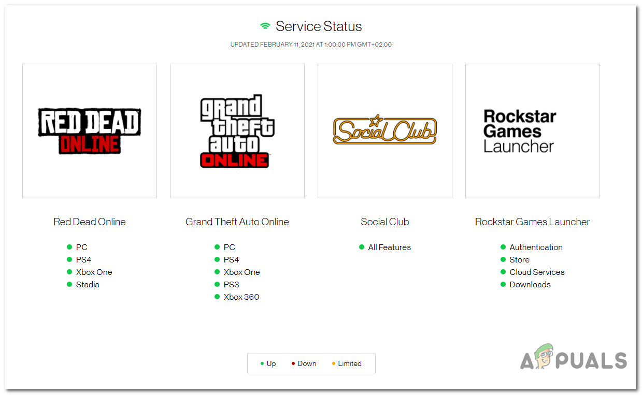Click the Red Dead Online title text
The width and height of the screenshot is (642, 395).
click(x=90, y=222)
